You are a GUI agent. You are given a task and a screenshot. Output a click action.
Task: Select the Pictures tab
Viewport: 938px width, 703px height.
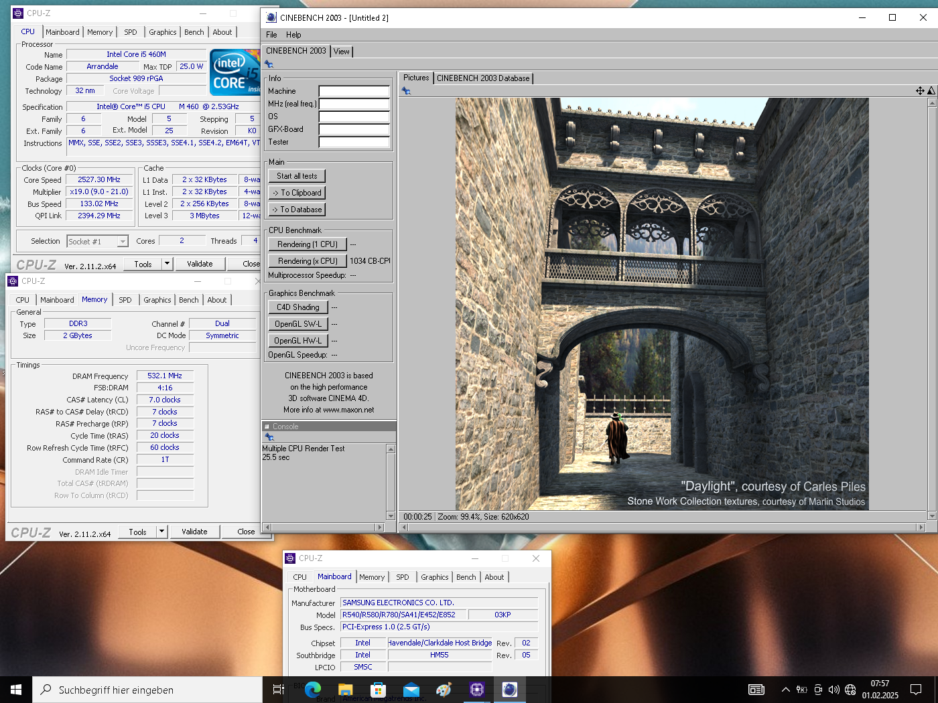(x=416, y=78)
